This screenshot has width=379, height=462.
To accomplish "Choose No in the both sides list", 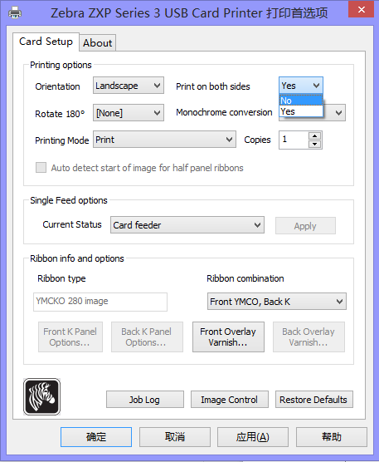I will [x=301, y=101].
